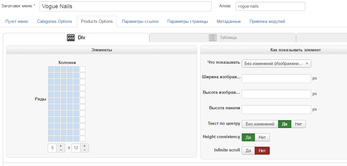Open the Параметры ссылки tab

pyautogui.click(x=140, y=22)
